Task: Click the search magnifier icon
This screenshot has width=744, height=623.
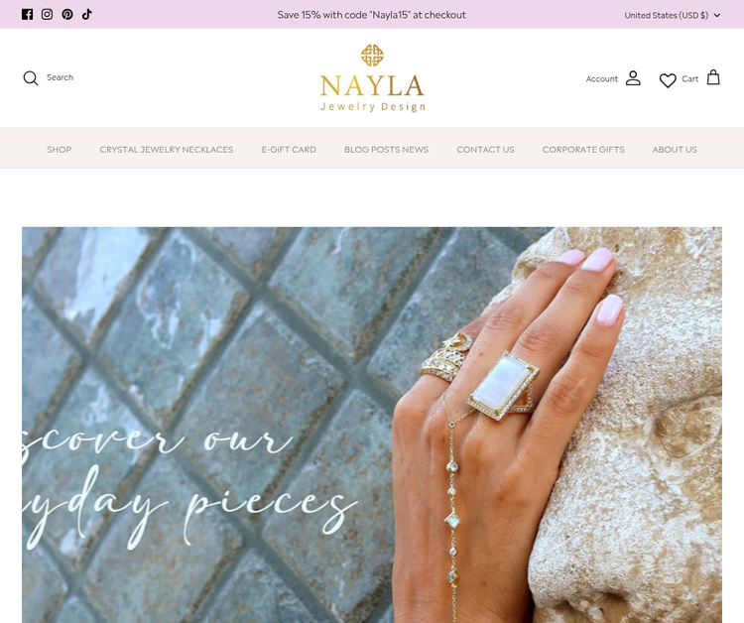Action: [31, 77]
